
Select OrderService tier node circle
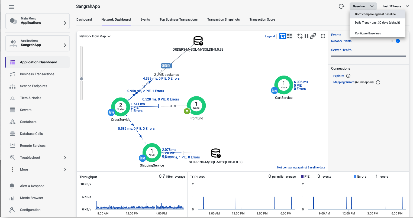121,107
